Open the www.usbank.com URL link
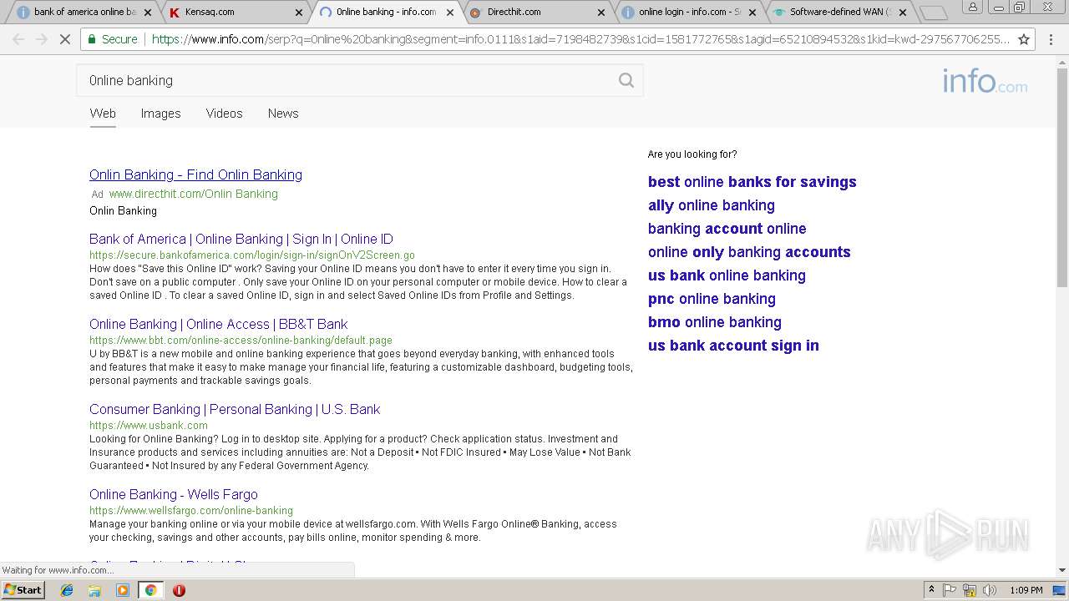Image resolution: width=1069 pixels, height=601 pixels. click(149, 426)
